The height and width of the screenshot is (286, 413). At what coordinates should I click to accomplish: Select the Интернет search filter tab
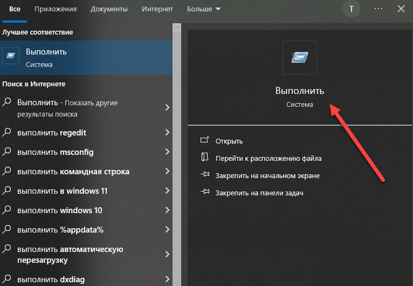[157, 9]
